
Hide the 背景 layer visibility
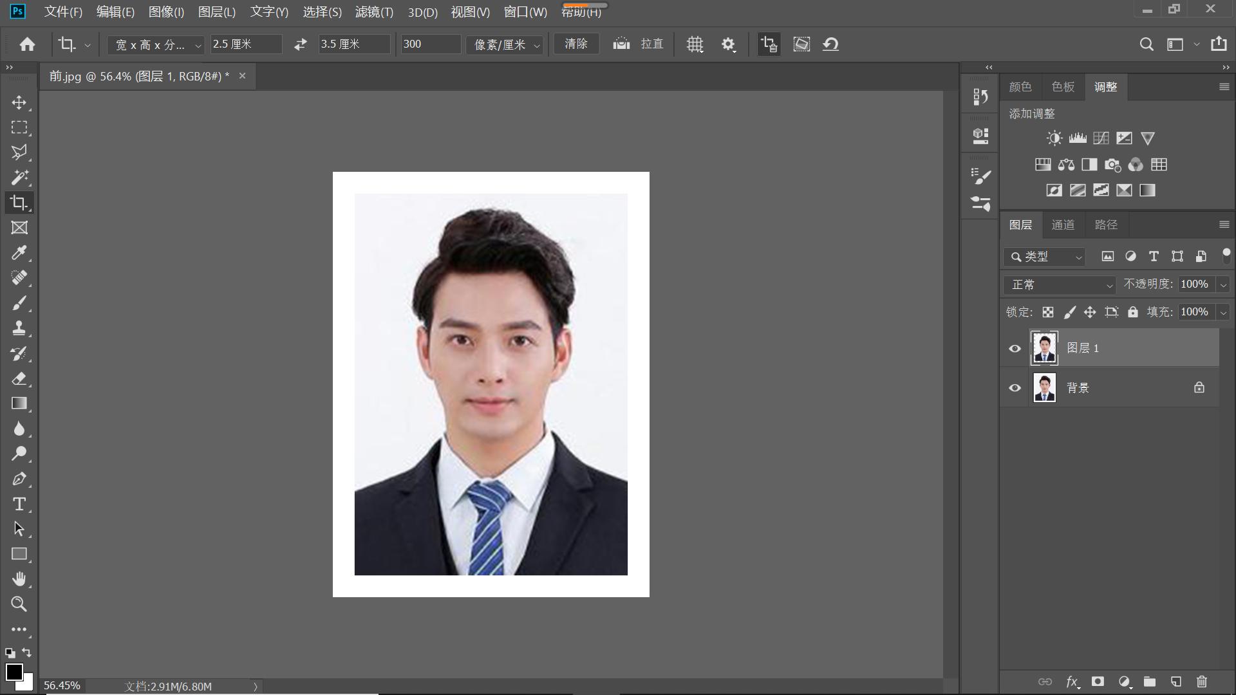tap(1015, 388)
